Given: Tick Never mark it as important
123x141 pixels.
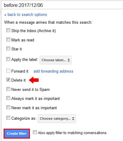Looking at the screenshot, I should [8, 107].
